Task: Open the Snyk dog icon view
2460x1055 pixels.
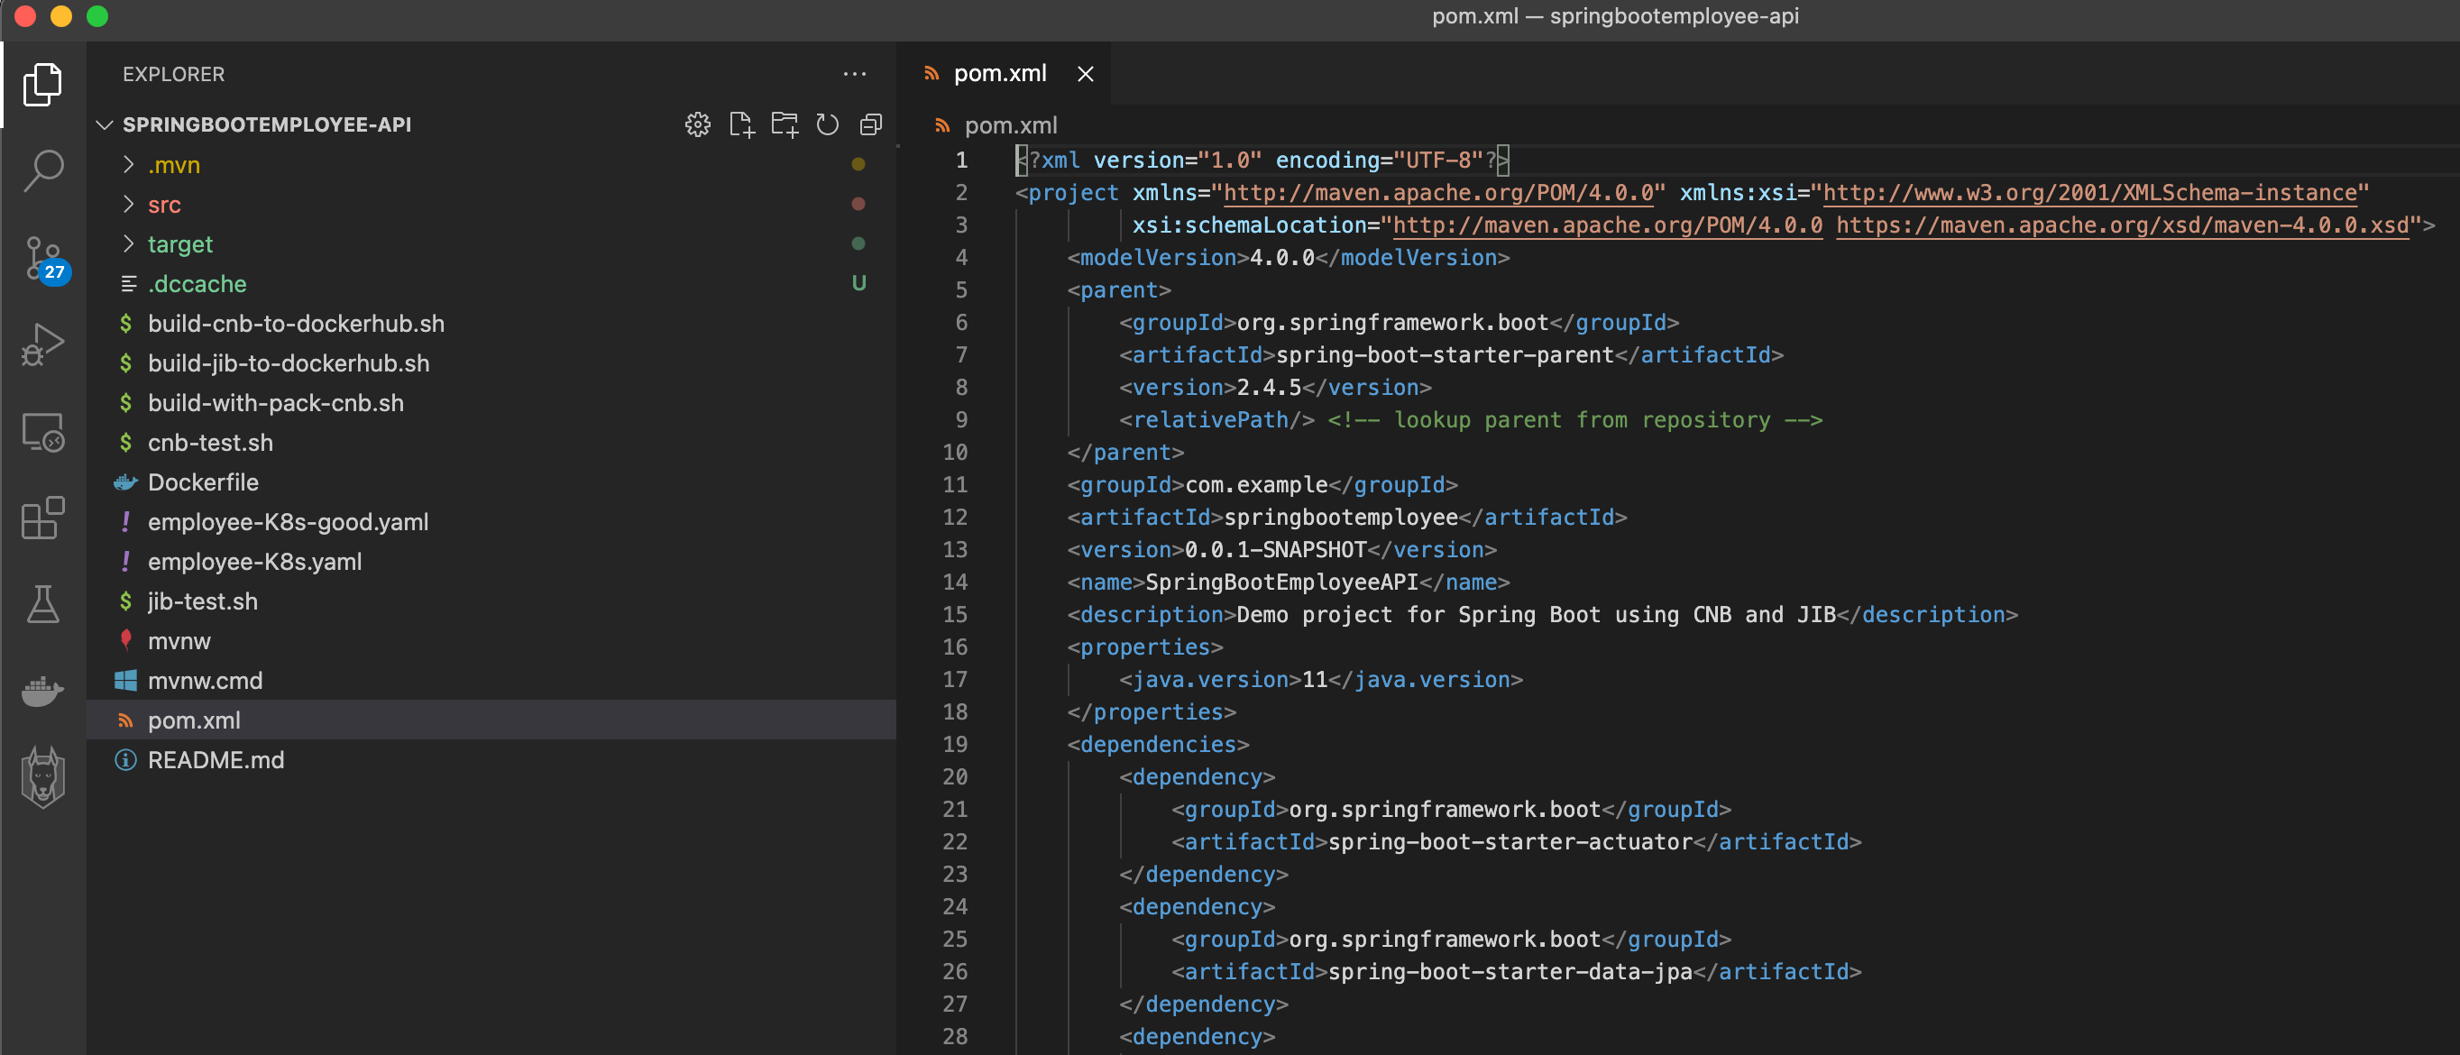Action: click(43, 776)
